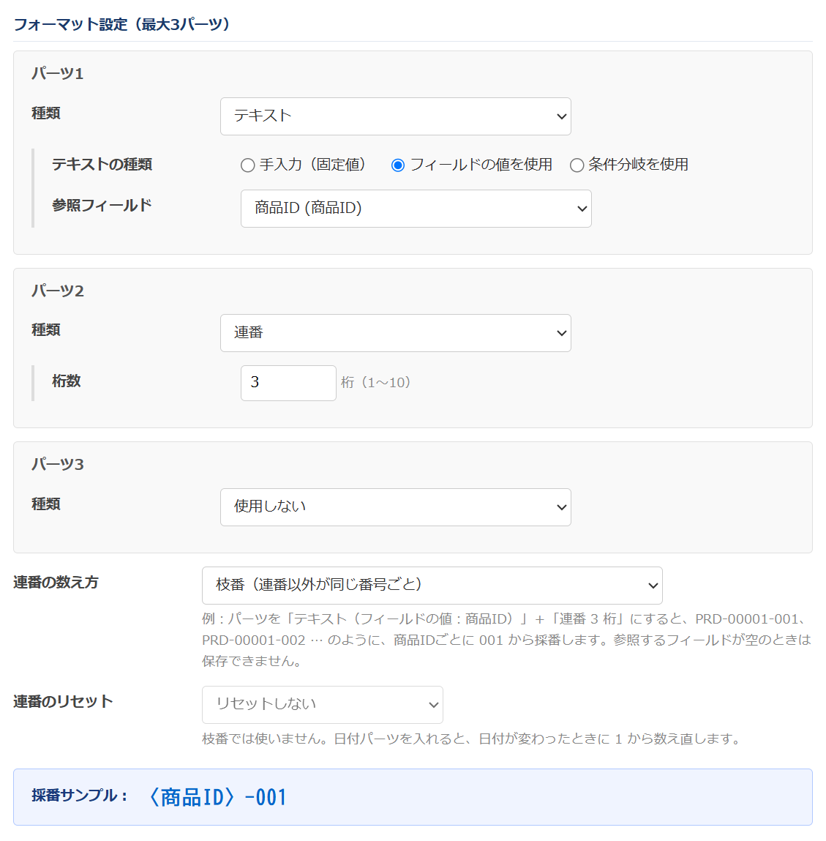Image resolution: width=826 pixels, height=841 pixels.
Task: Click the パーツ3 section heading
Action: coord(57,464)
